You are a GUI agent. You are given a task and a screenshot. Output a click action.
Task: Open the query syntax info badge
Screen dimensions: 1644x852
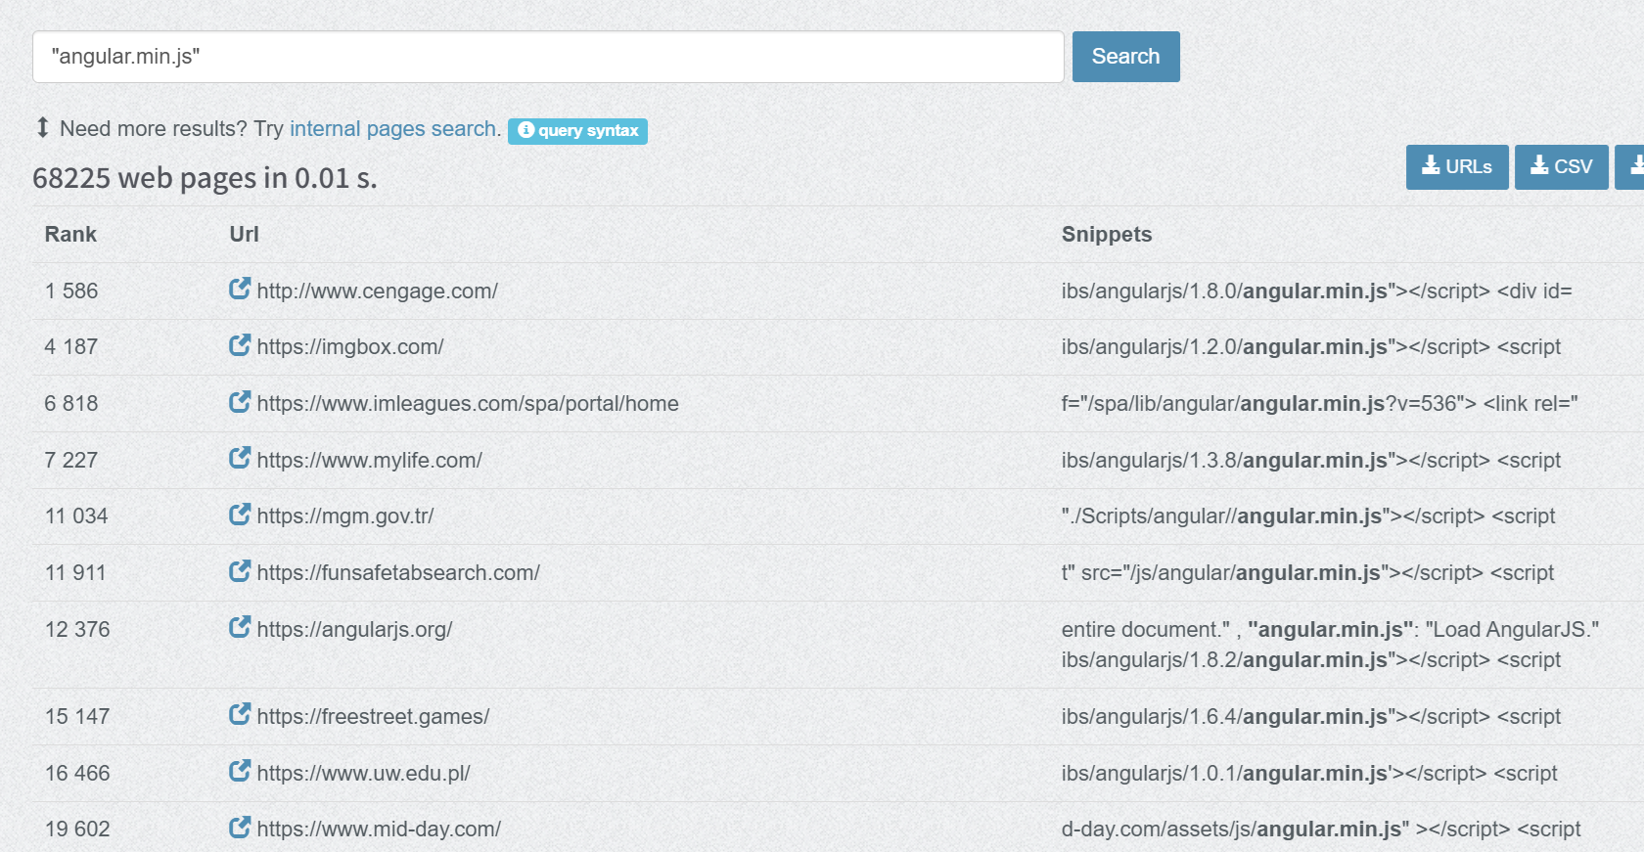click(577, 131)
